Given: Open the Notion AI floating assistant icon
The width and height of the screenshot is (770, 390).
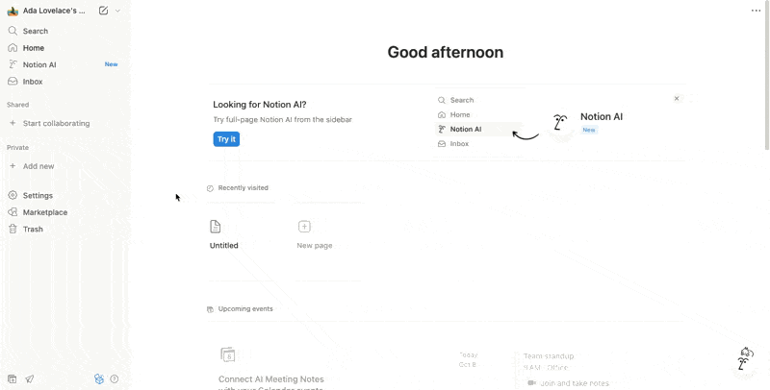Looking at the screenshot, I should pyautogui.click(x=744, y=358).
